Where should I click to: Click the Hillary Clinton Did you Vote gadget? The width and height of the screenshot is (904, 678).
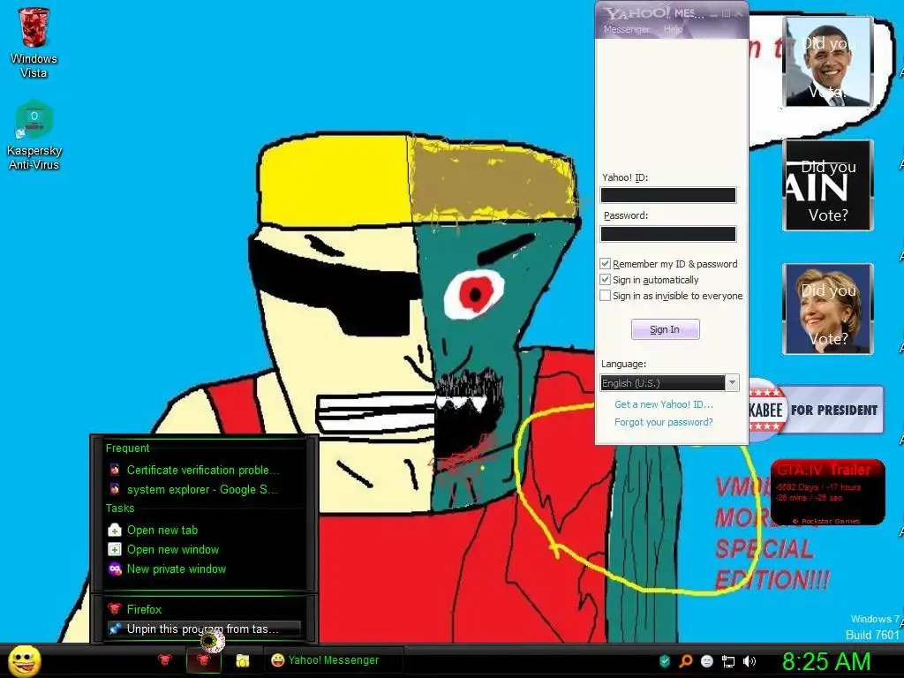[x=827, y=308]
